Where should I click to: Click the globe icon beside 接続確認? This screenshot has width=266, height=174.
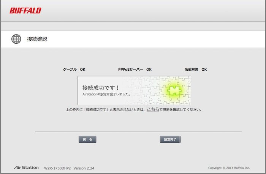click(16, 39)
